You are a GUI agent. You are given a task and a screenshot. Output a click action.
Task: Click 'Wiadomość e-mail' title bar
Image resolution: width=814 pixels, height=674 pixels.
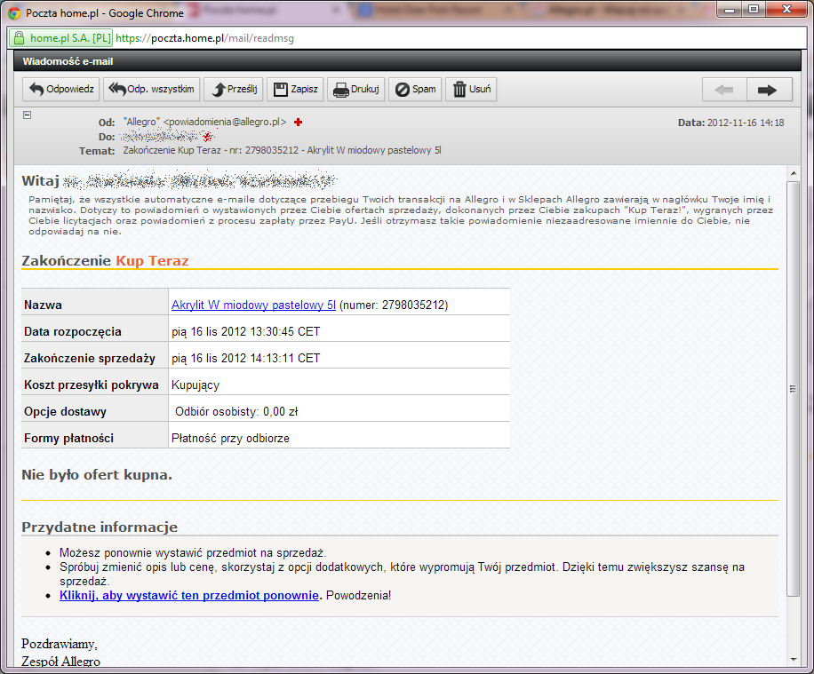point(408,61)
